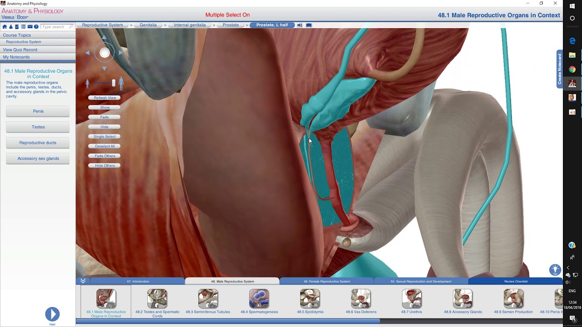582x327 pixels.
Task: Click the small body zoom-out icon
Action: pos(87,84)
